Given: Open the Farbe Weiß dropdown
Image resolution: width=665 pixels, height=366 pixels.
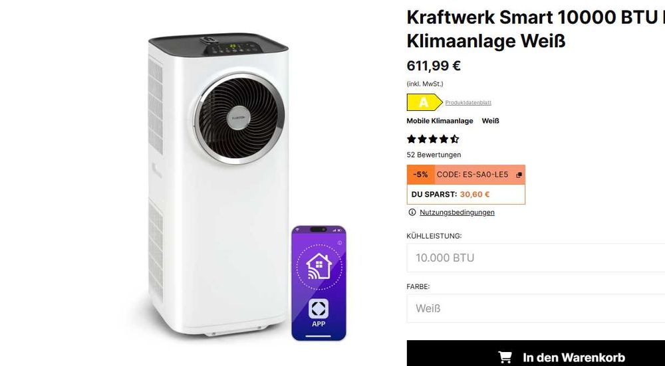Looking at the screenshot, I should pyautogui.click(x=536, y=308).
